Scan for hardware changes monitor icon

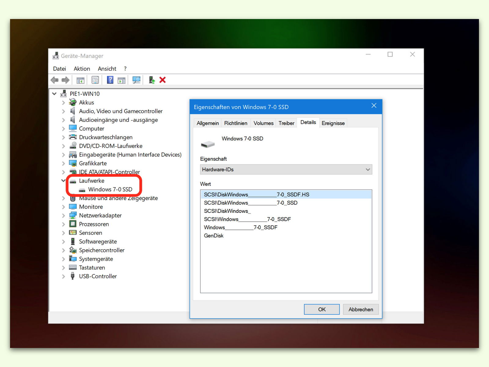(136, 80)
